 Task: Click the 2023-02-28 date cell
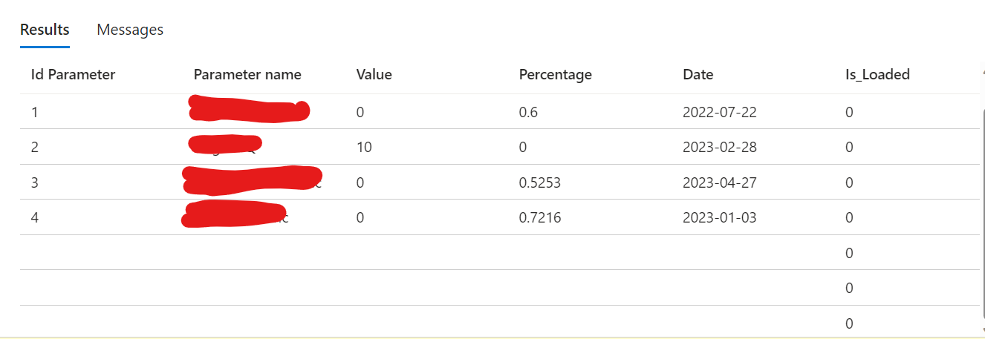(719, 147)
